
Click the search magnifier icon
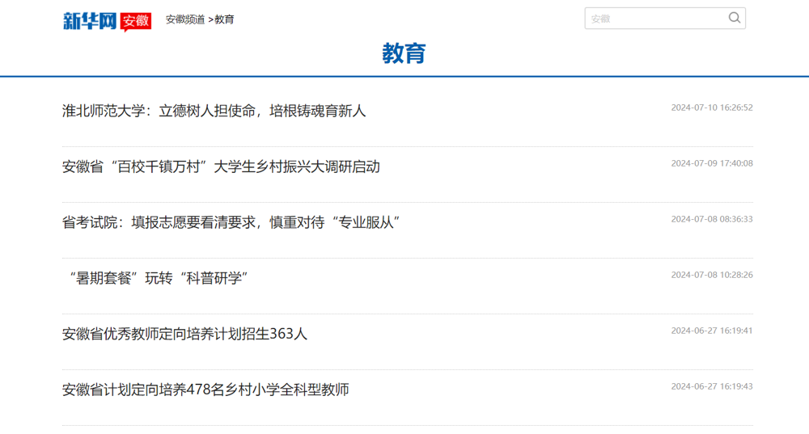[734, 18]
